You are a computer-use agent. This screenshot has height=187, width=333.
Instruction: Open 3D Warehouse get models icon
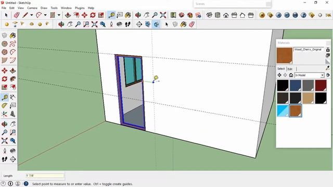coord(182,15)
